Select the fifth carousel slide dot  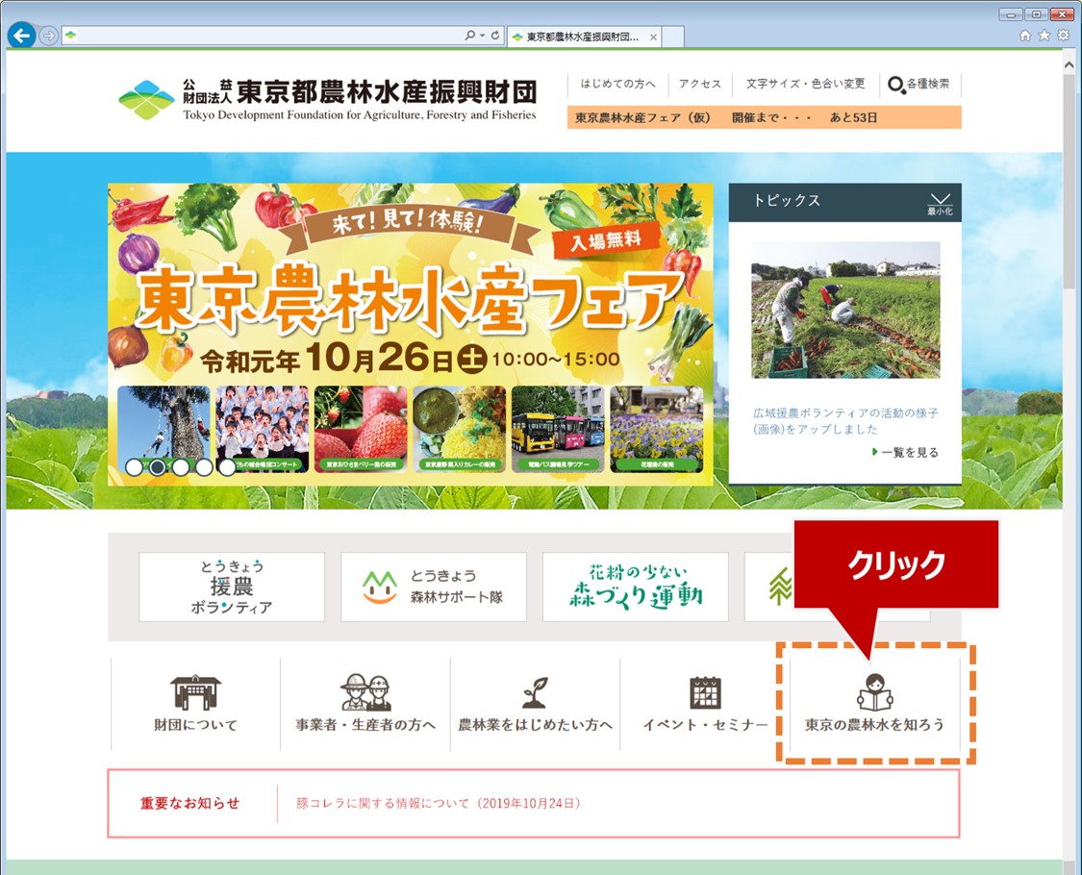[227, 467]
